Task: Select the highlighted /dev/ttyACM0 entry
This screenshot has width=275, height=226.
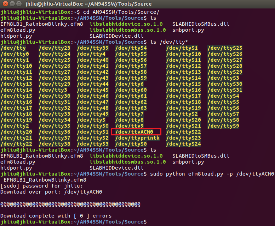Action: click(x=134, y=132)
